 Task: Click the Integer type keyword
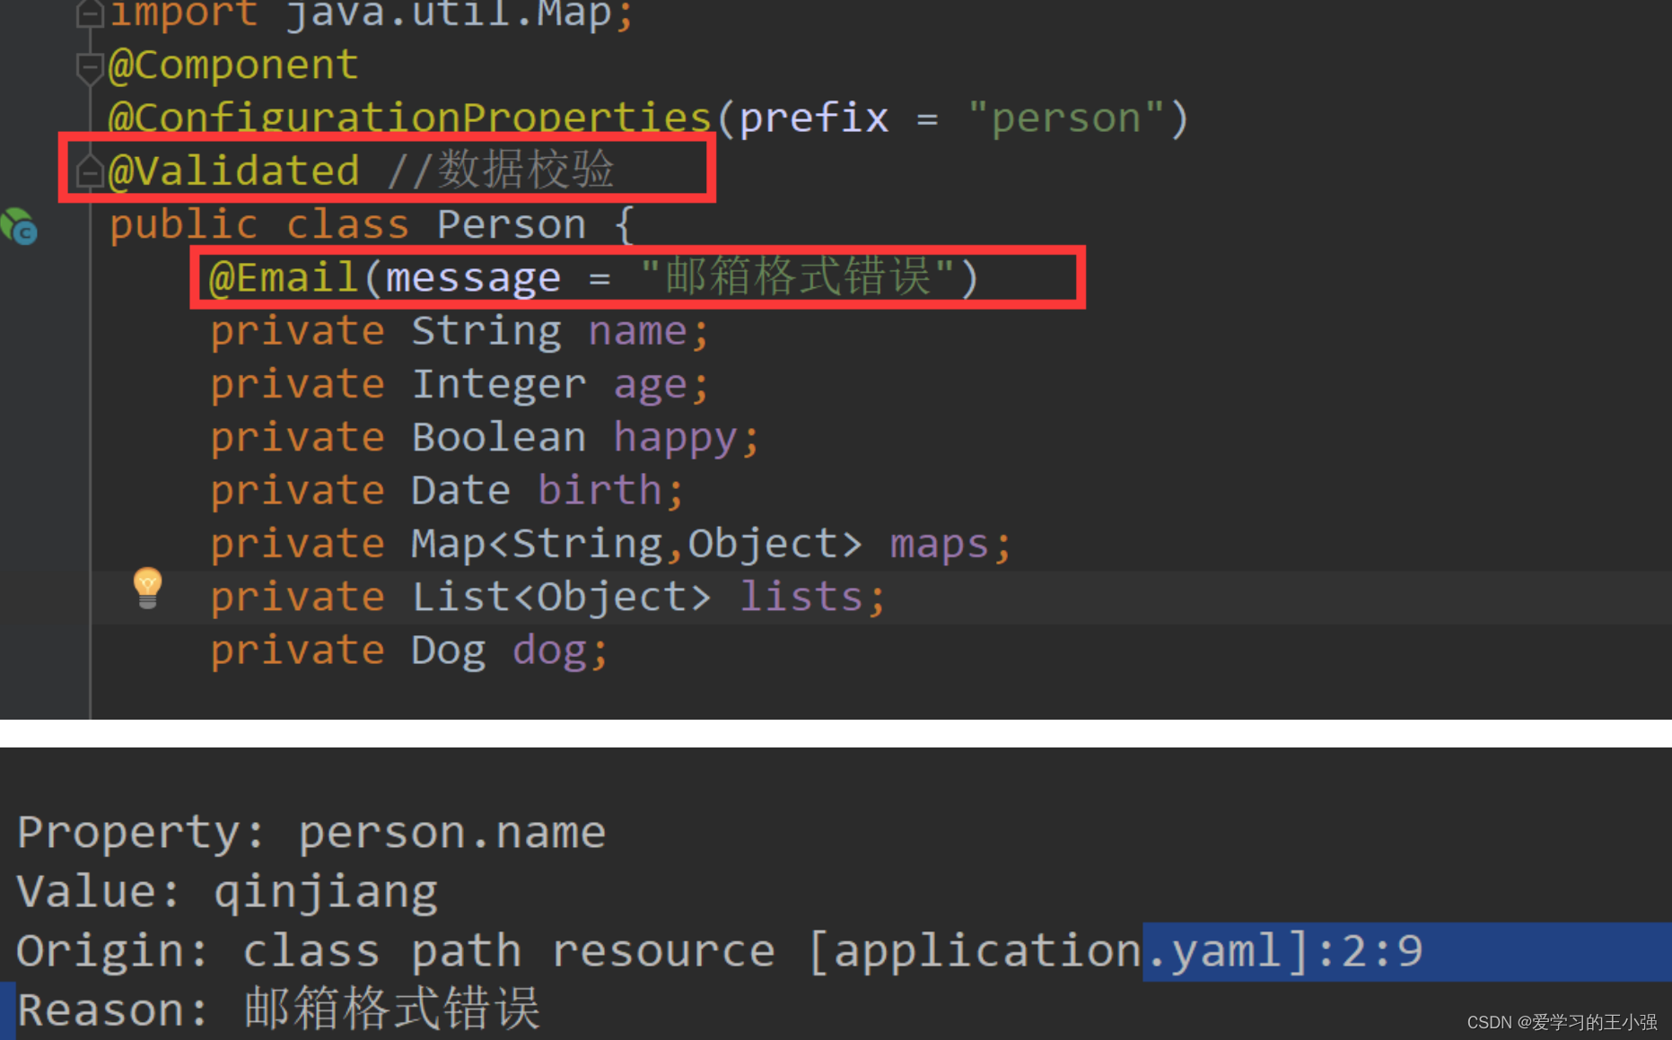coord(499,384)
